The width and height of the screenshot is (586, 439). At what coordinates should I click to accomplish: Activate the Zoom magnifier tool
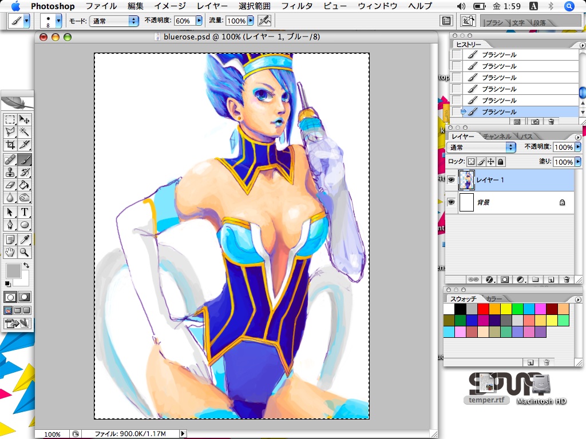pos(25,252)
